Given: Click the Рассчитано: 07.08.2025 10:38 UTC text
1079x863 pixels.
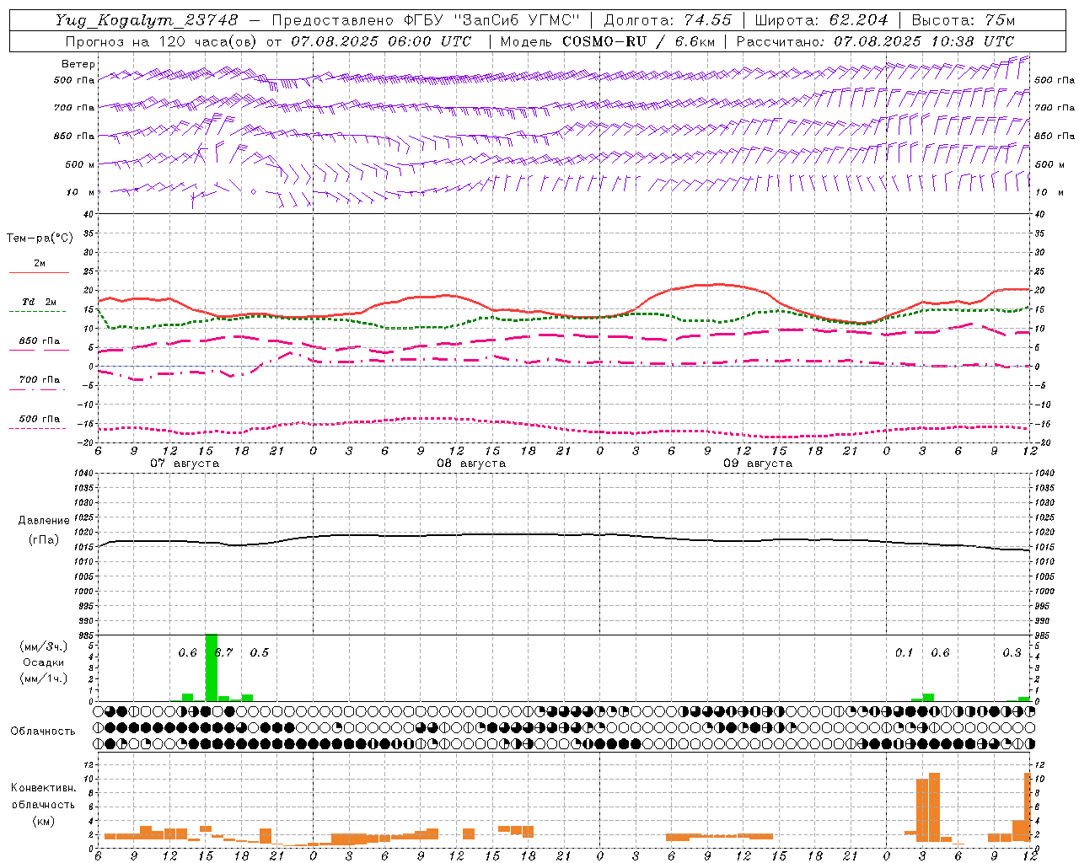Looking at the screenshot, I should [x=875, y=41].
